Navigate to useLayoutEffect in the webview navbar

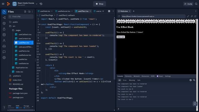coord(151,21)
